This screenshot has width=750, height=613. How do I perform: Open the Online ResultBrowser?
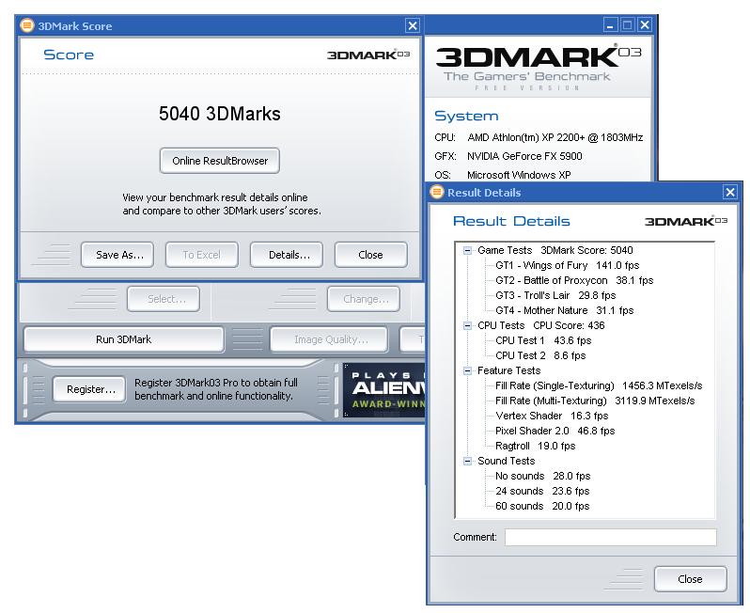[220, 161]
